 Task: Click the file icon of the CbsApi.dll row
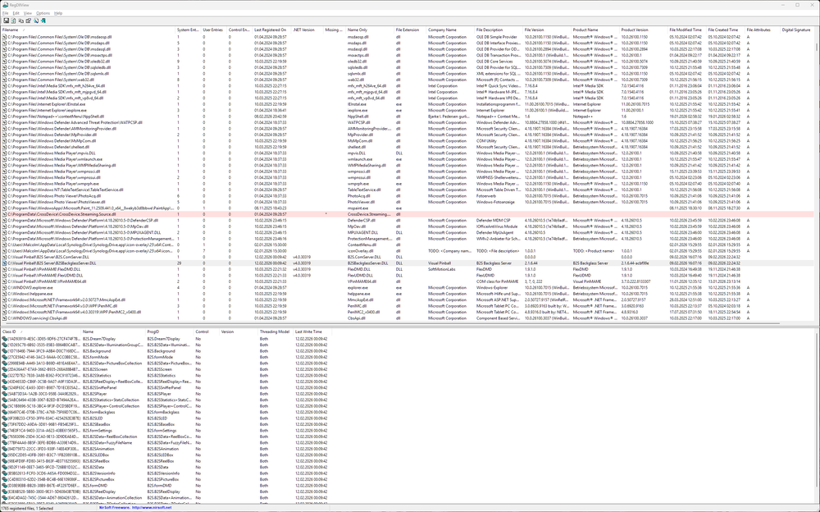pyautogui.click(x=4, y=318)
